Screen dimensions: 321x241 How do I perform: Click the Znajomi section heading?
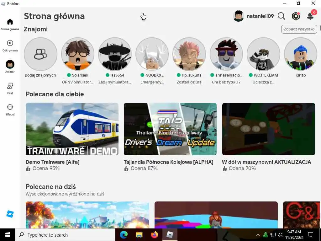36,29
